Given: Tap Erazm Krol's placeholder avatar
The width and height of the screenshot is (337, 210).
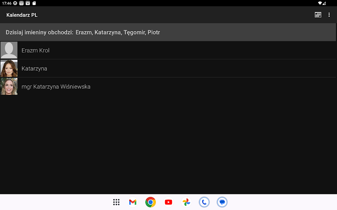Looking at the screenshot, I should 9,50.
